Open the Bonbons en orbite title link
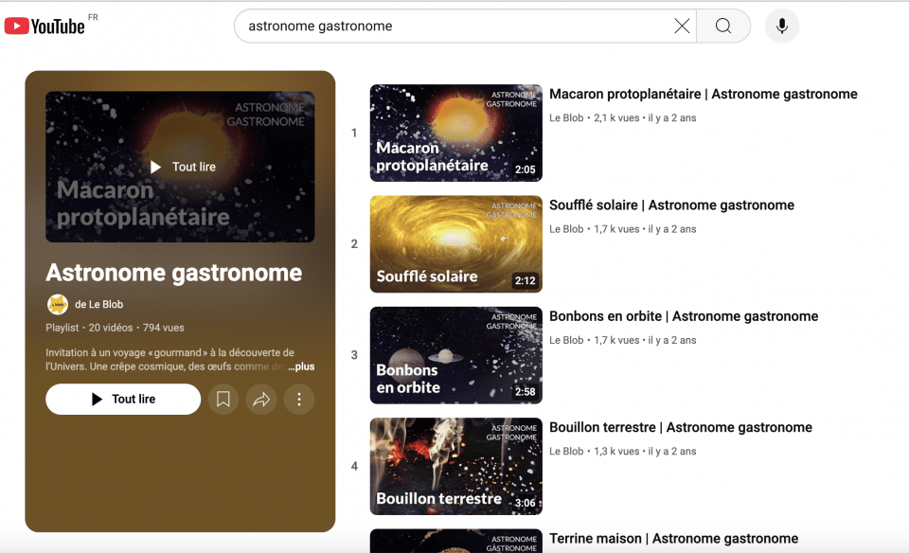The image size is (909, 553). click(684, 316)
